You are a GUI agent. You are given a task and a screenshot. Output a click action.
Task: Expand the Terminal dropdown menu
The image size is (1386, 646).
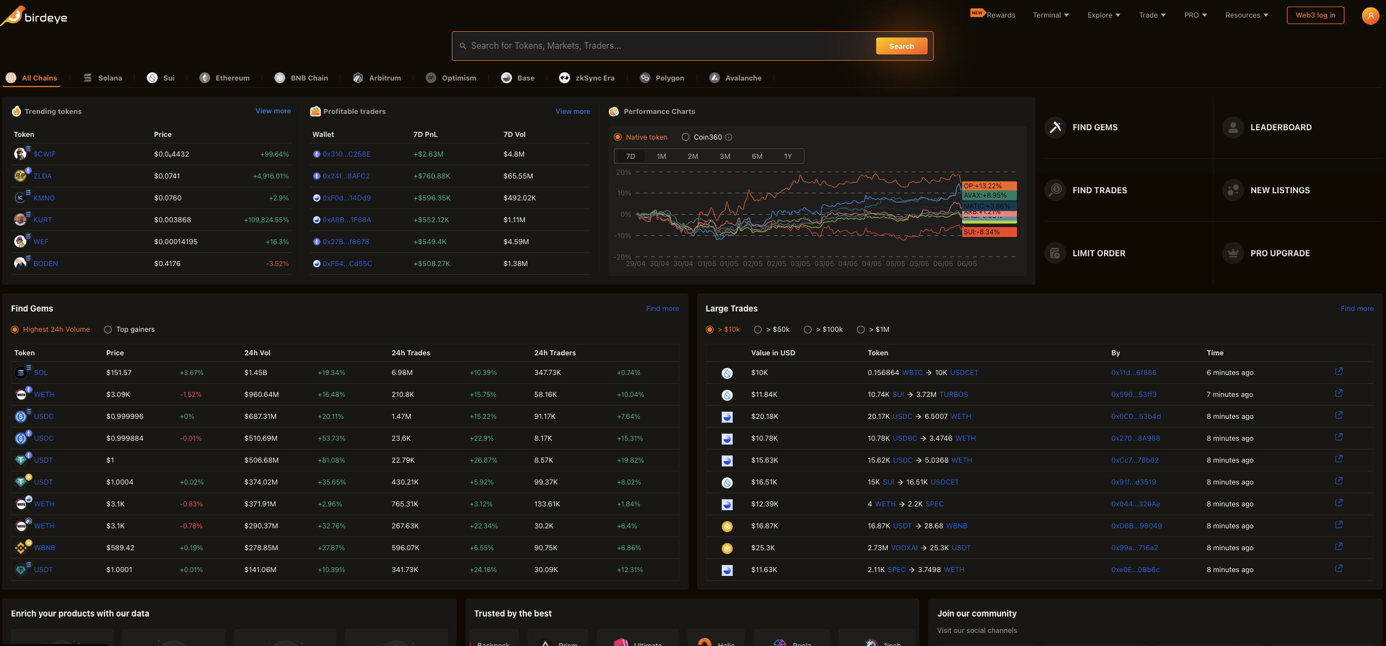point(1050,15)
